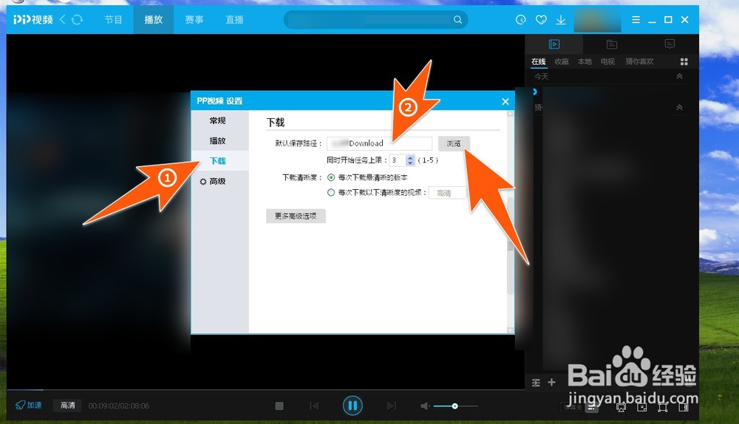This screenshot has width=739, height=424.
Task: Collapse the 今天 section chevron
Action: [x=679, y=76]
